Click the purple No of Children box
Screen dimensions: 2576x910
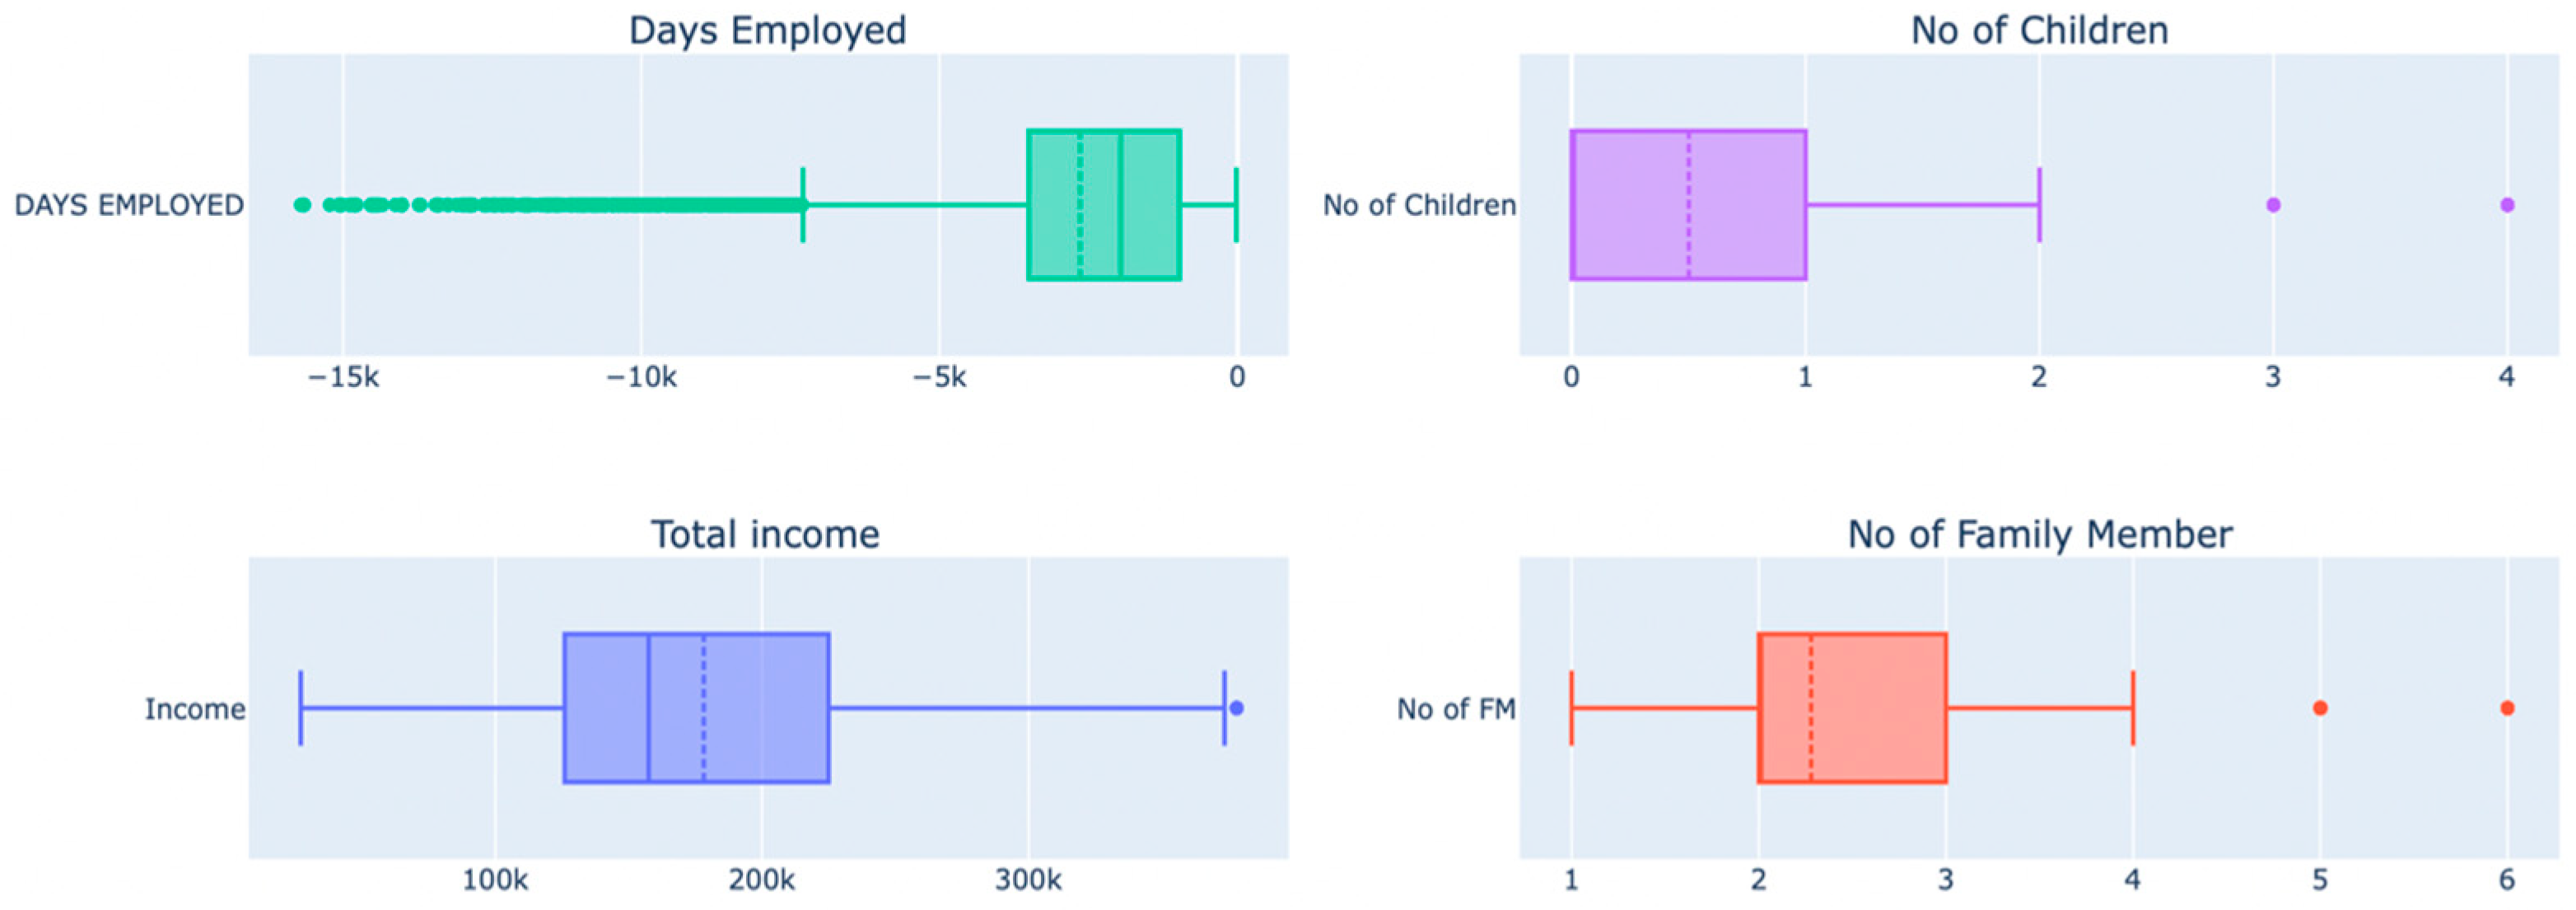click(x=1688, y=205)
